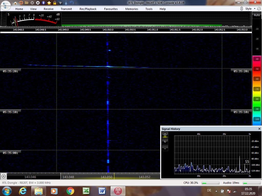Screen dimensions: 262x196
Task: Click the SDR Console antenna taskbar icon
Action: click(118, 191)
